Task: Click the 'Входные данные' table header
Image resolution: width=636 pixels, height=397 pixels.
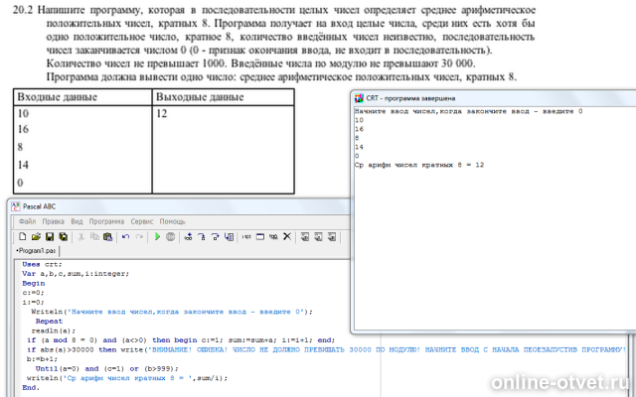Action: pyautogui.click(x=58, y=97)
